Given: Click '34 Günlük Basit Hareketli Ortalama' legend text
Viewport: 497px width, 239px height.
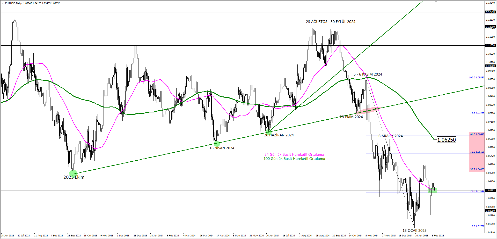Looking at the screenshot, I should click(x=294, y=154).
